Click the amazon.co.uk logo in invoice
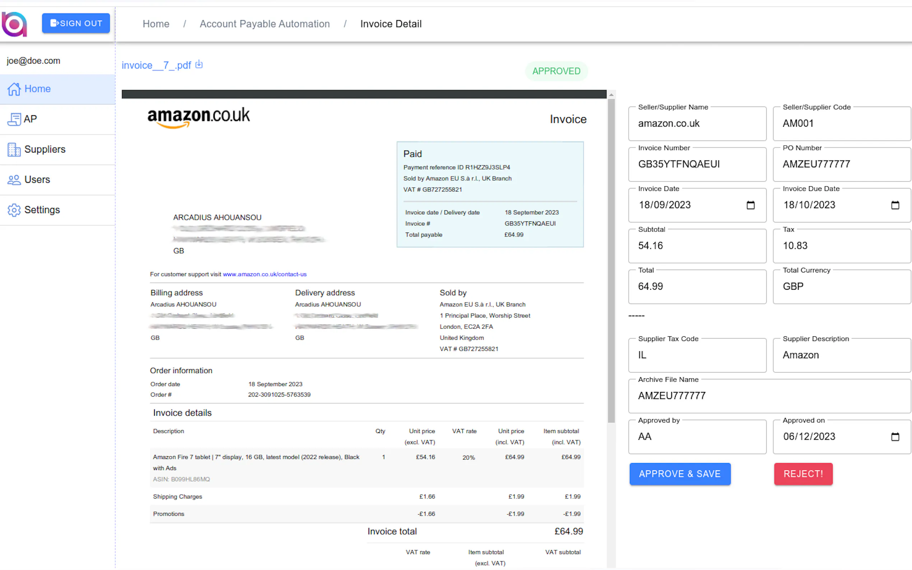 click(198, 117)
